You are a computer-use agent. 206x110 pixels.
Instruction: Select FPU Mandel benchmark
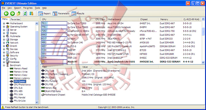coord(20,98)
